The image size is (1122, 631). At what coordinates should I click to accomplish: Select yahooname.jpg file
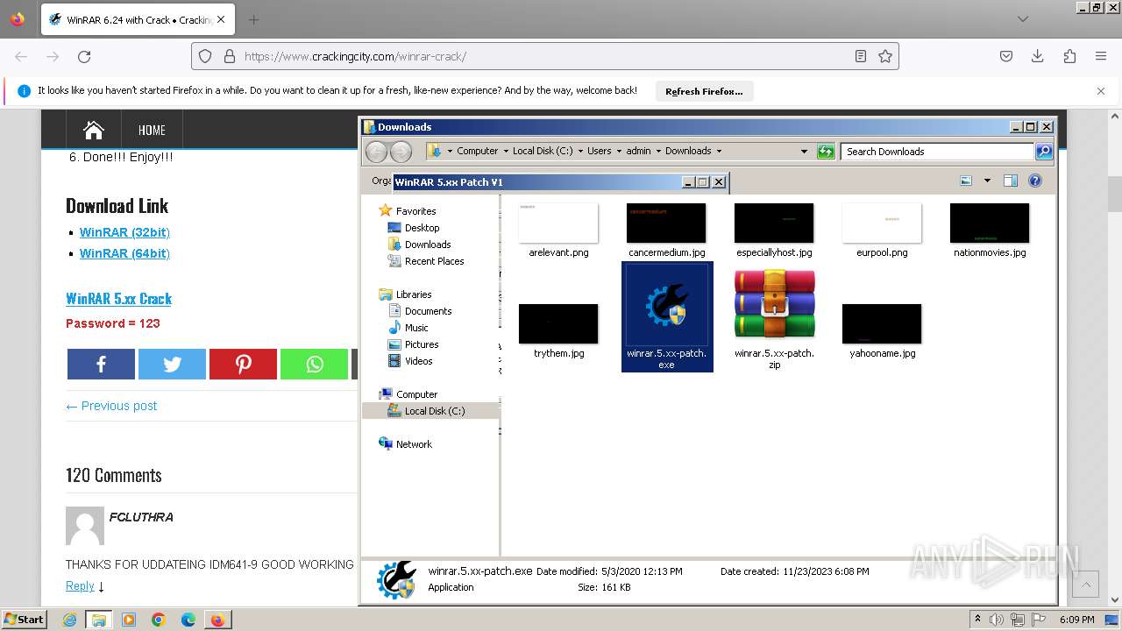(x=882, y=330)
